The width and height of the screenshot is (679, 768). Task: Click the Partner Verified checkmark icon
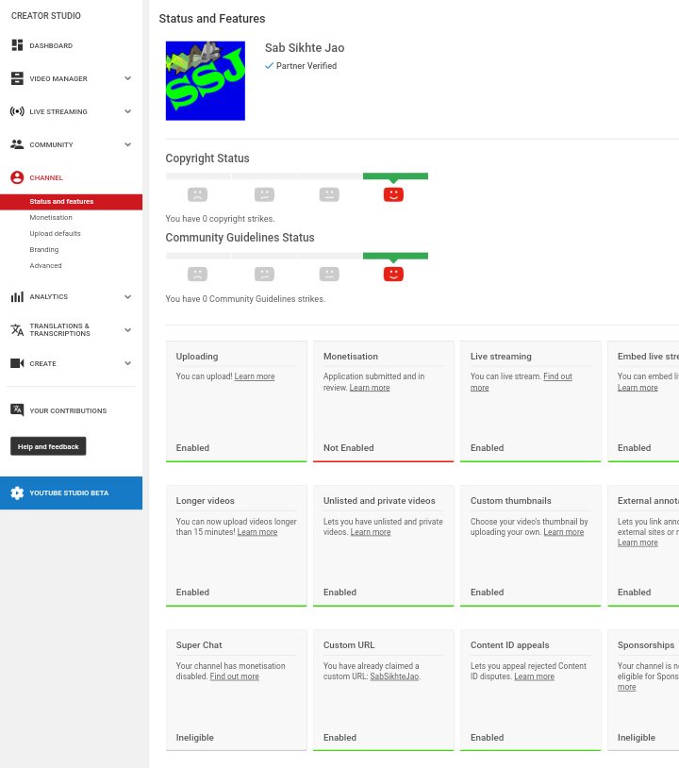point(269,65)
